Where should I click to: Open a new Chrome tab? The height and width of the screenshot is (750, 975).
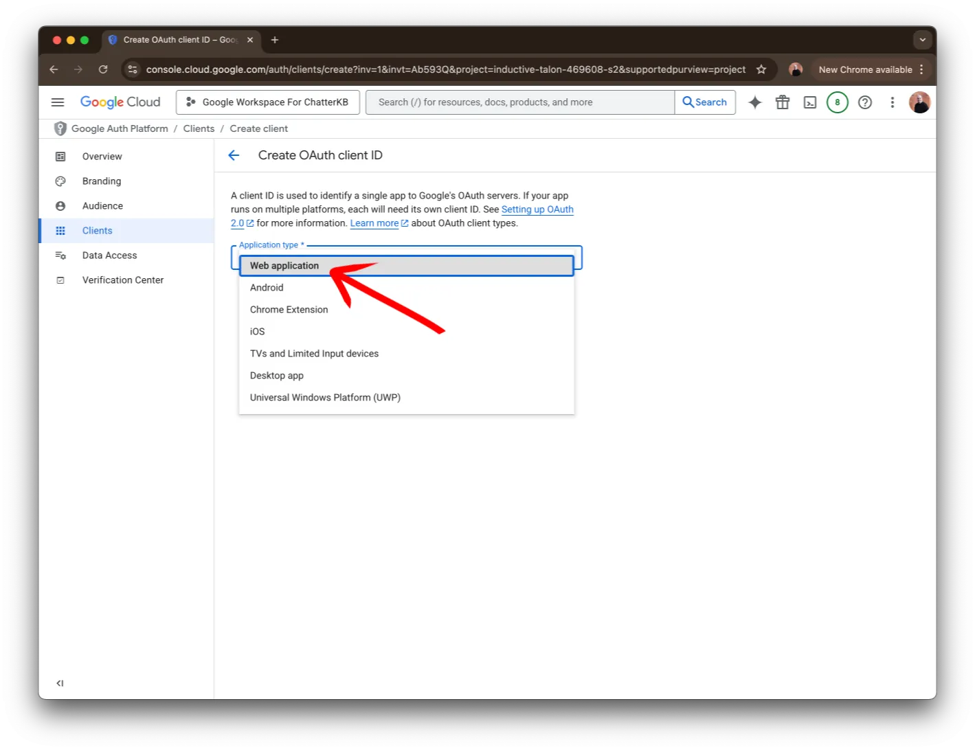275,40
